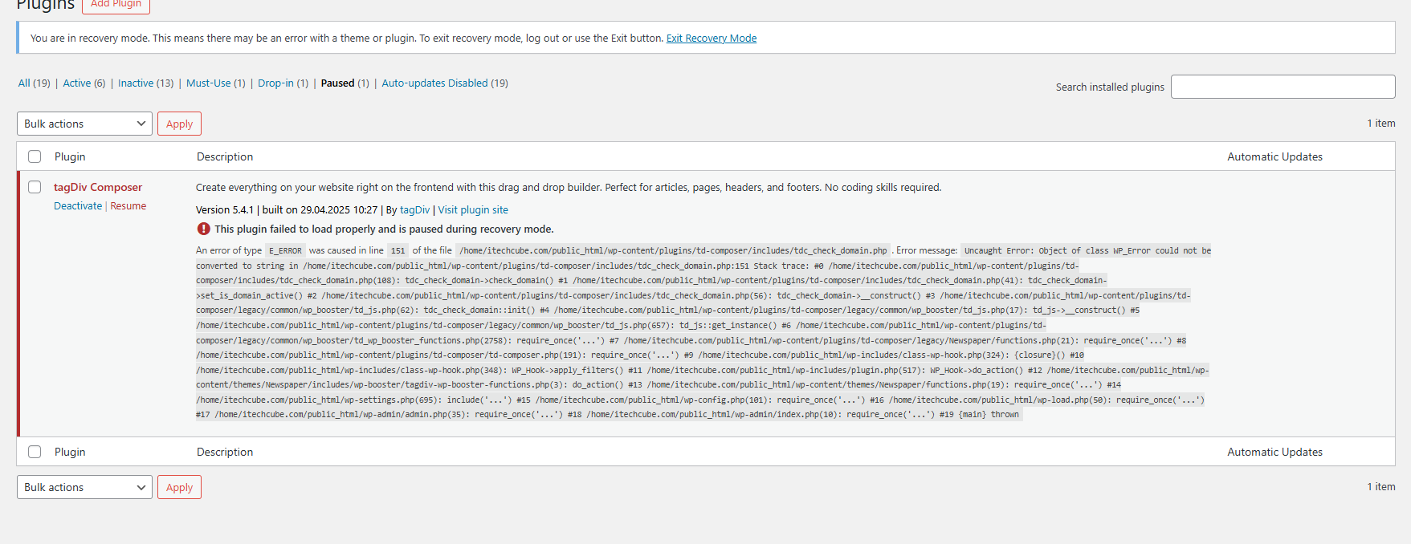Click the Description column label in footer
1411x544 pixels.
225,452
